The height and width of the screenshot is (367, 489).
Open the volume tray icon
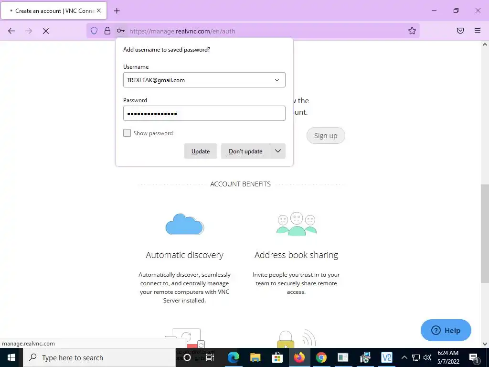(427, 357)
